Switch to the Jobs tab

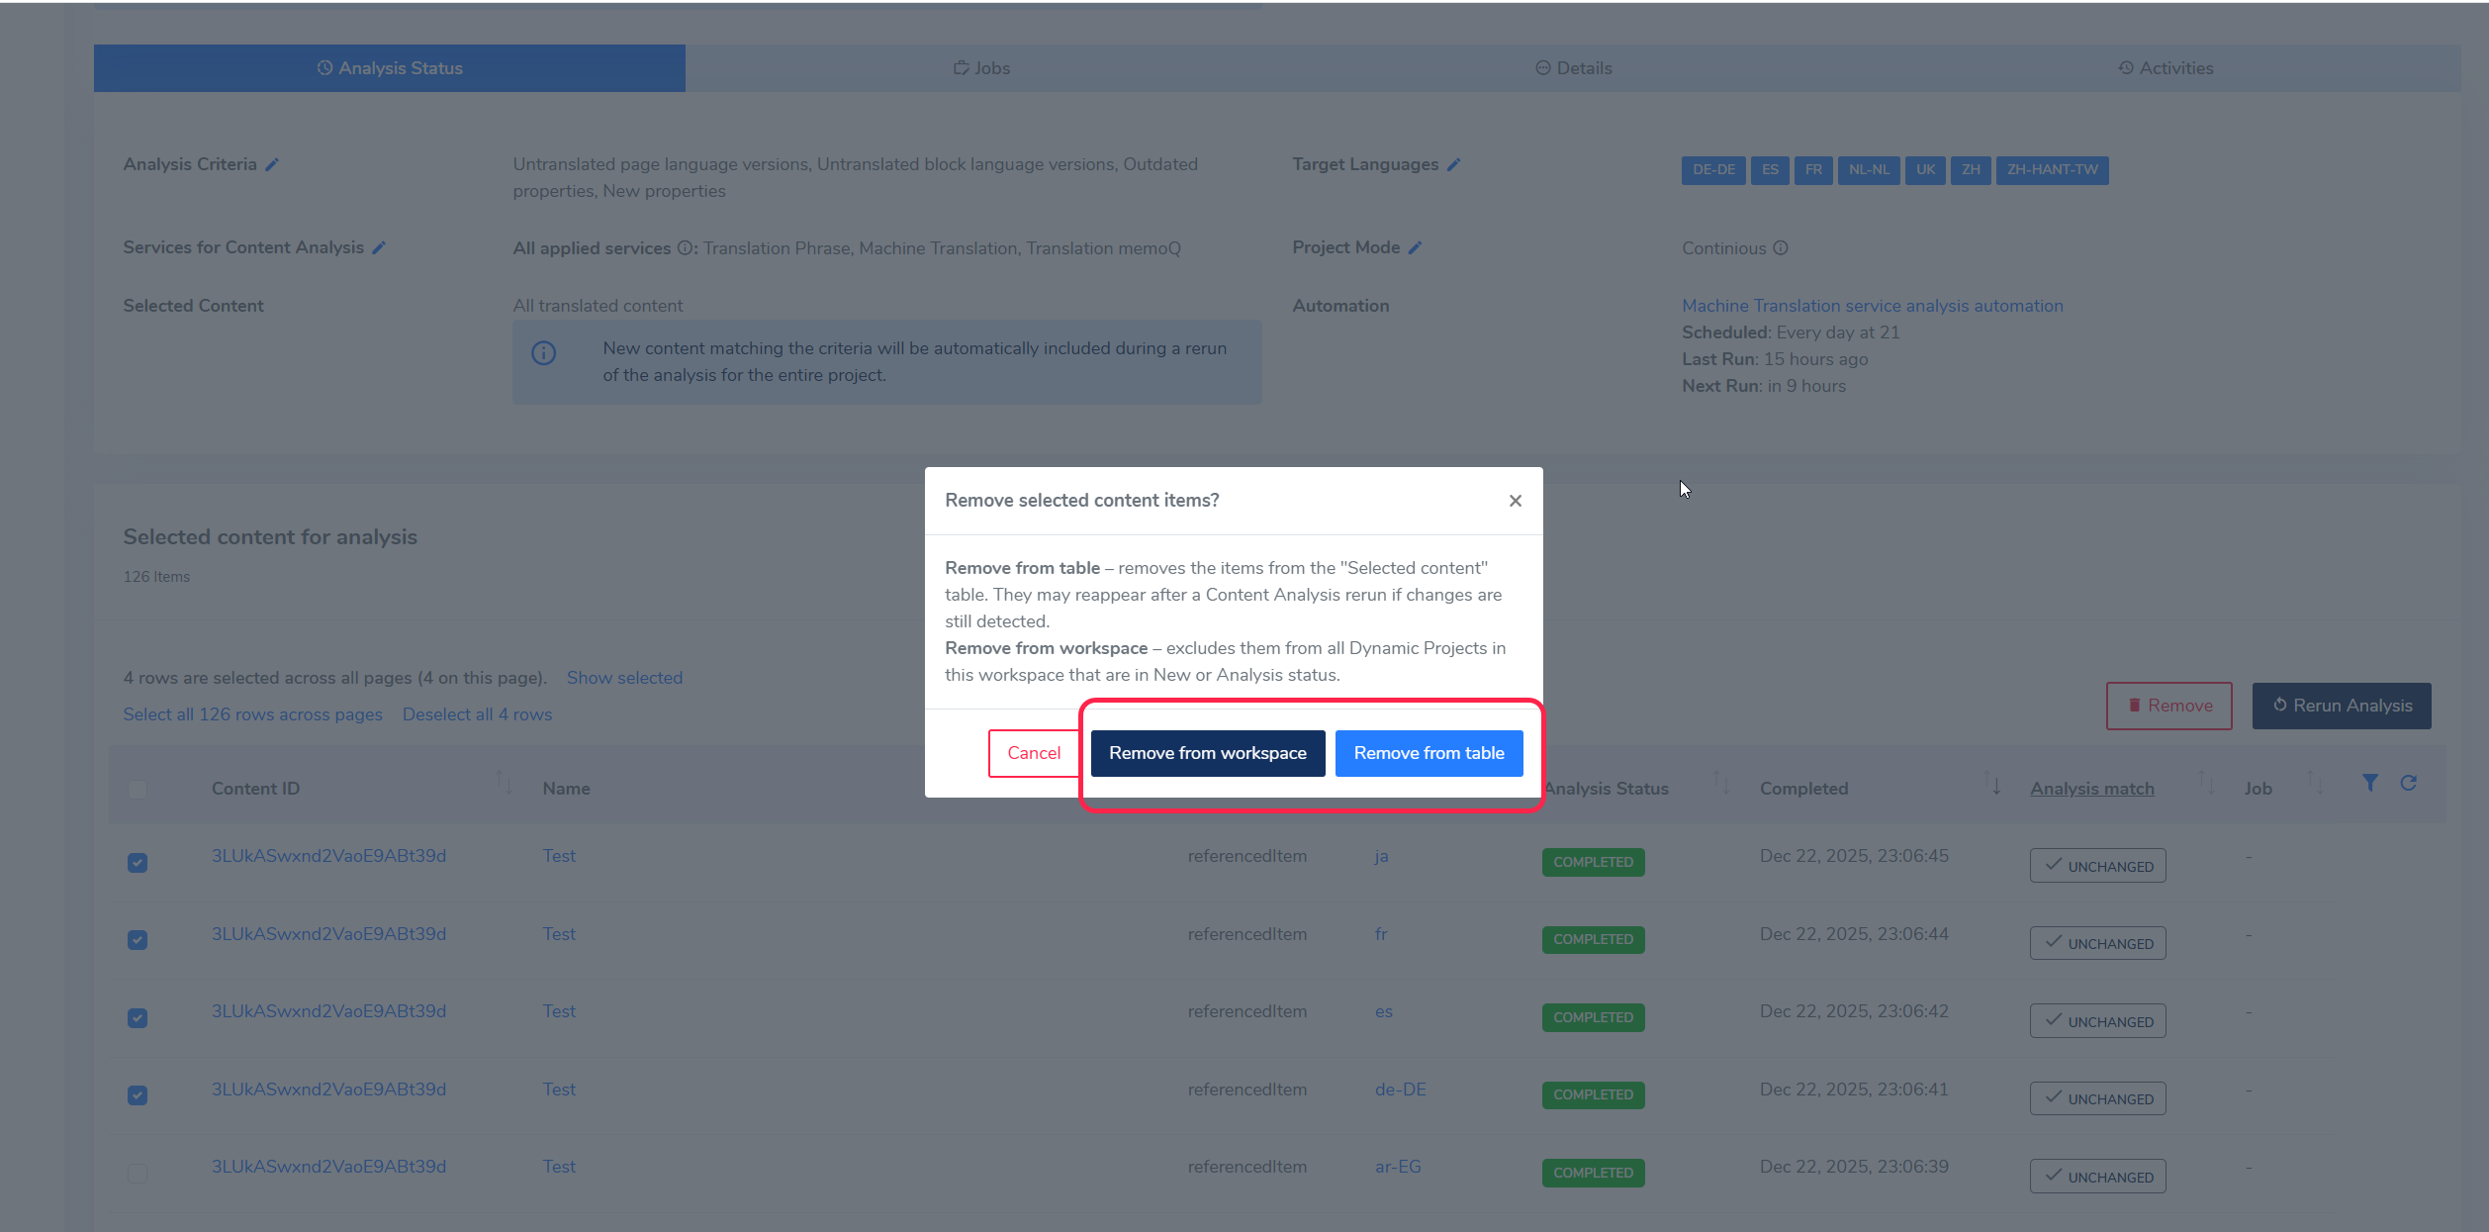click(981, 68)
